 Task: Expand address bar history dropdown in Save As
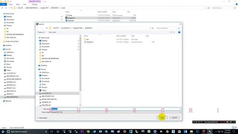(150, 28)
